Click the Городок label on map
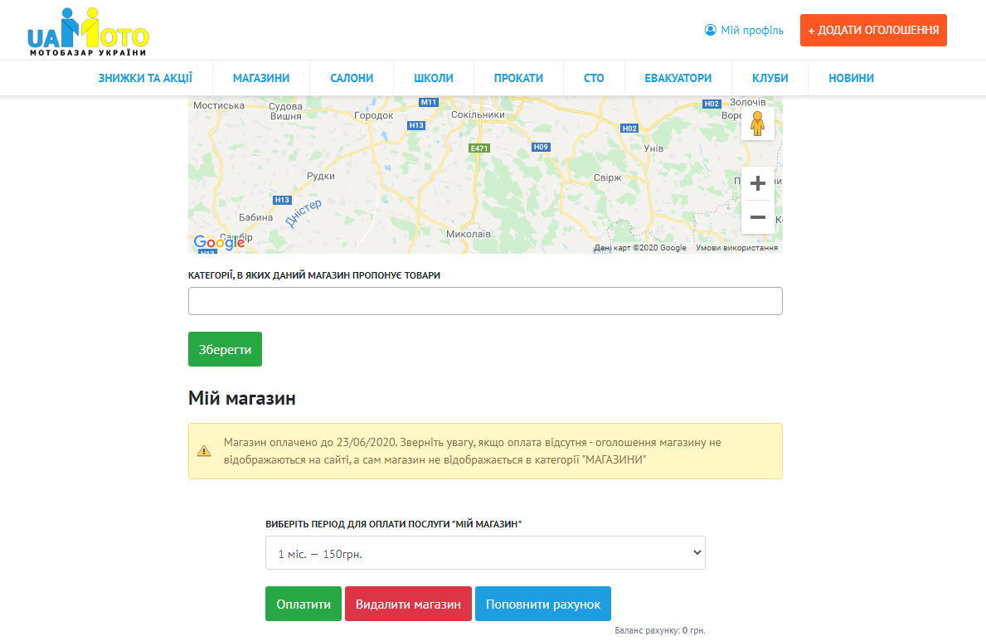 (373, 116)
